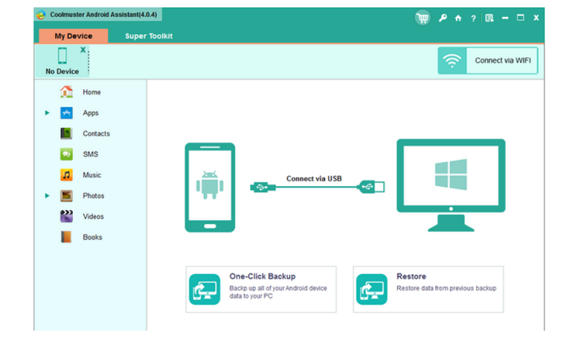
Task: Click 'Restore data from previous backup' description
Action: click(446, 288)
